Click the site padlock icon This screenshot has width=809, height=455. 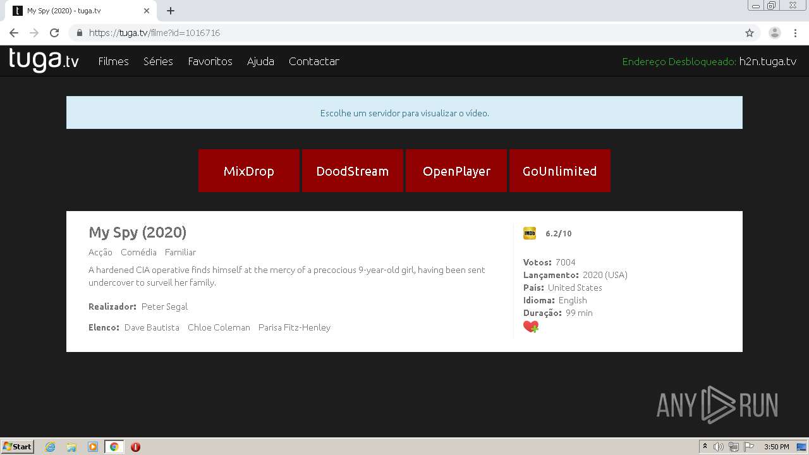coord(80,33)
